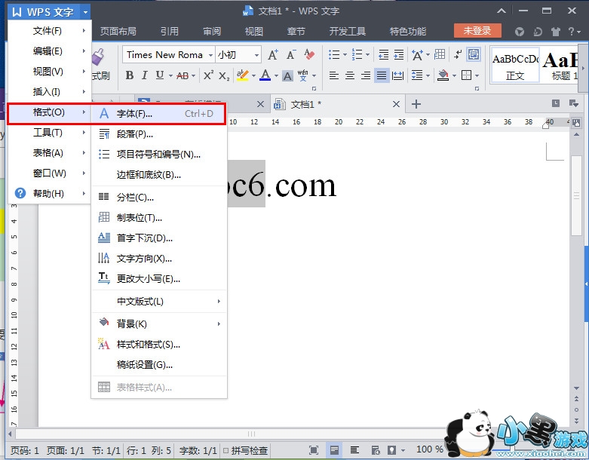Viewport: 589px width, 460px height.
Task: Apply strikethrough (AB) formatting
Action: [x=183, y=75]
